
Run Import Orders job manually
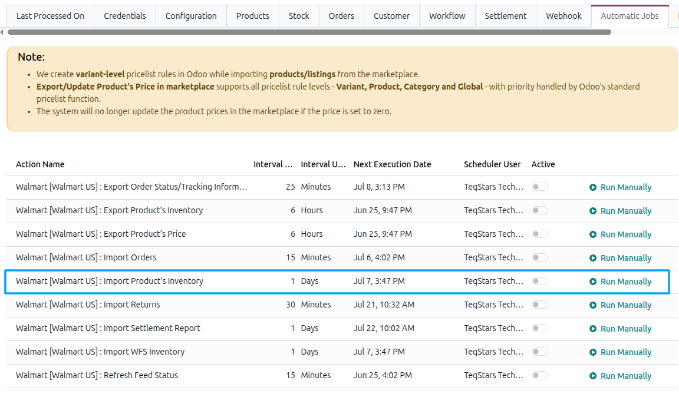click(x=620, y=258)
